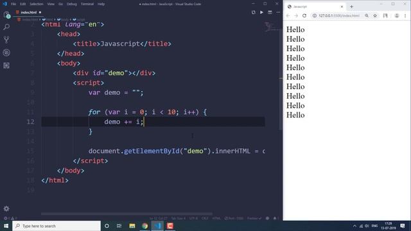Select the index.html editor tab
This screenshot has width=411, height=231.
pos(28,12)
